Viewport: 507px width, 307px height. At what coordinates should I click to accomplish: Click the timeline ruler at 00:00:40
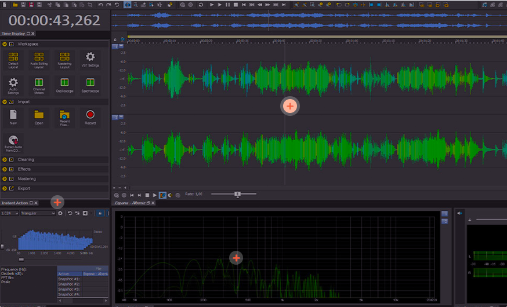point(278,41)
